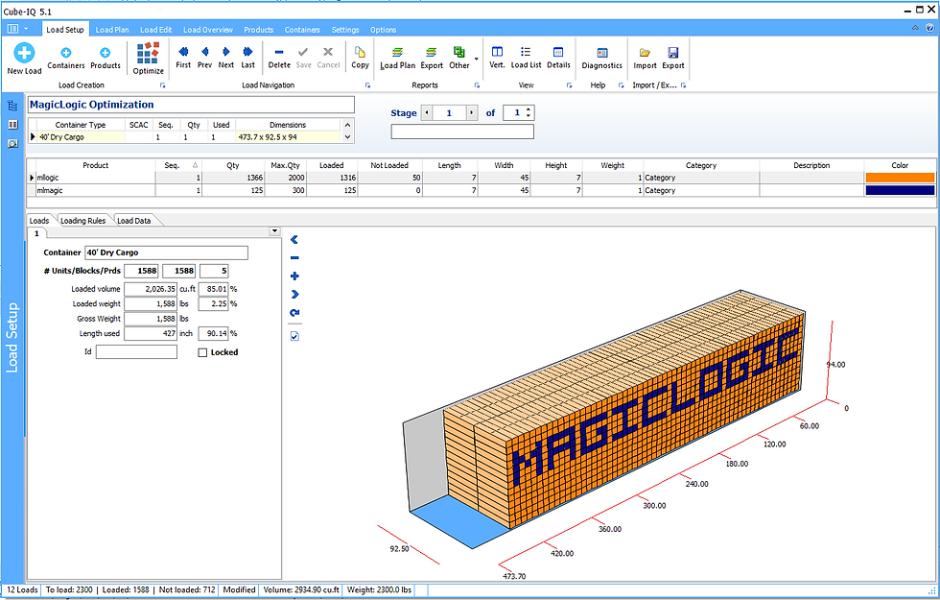This screenshot has width=940, height=600.
Task: Click the Stage description field
Action: [x=462, y=132]
